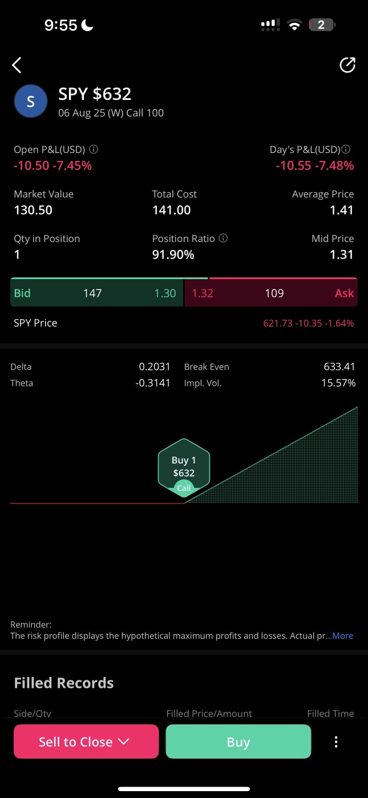
Task: Open the three-dot more options menu
Action: pos(336,741)
